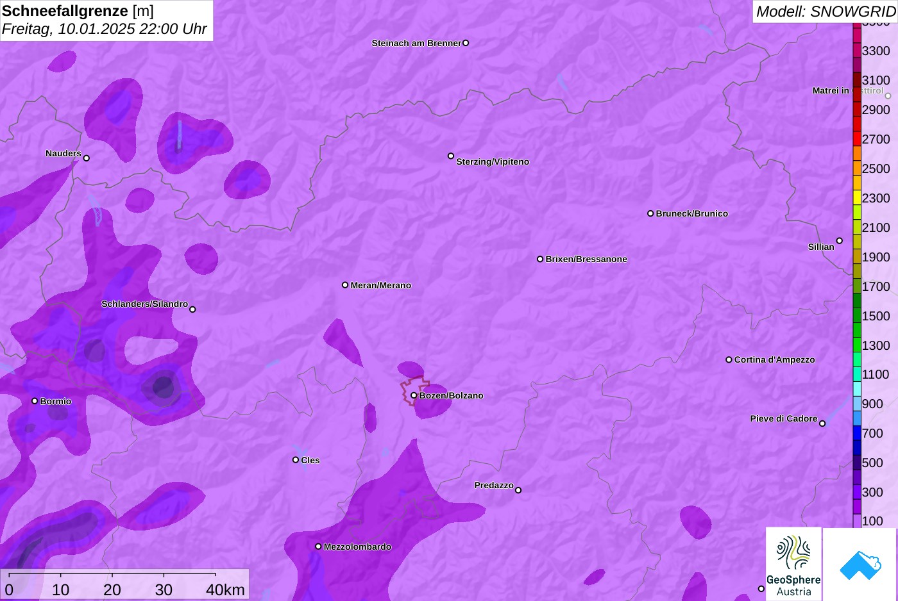
Task: Click the "40km" scale bar label
Action: 225,589
